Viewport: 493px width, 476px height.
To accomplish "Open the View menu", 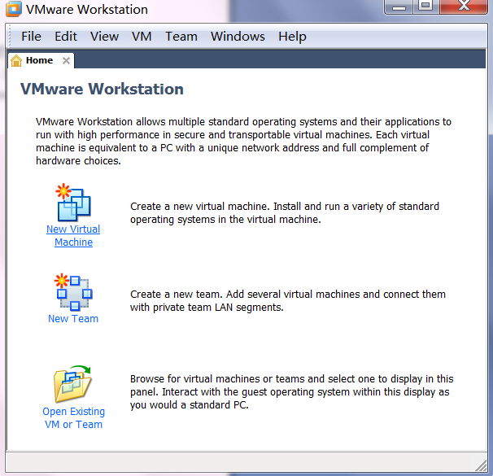I will click(104, 37).
